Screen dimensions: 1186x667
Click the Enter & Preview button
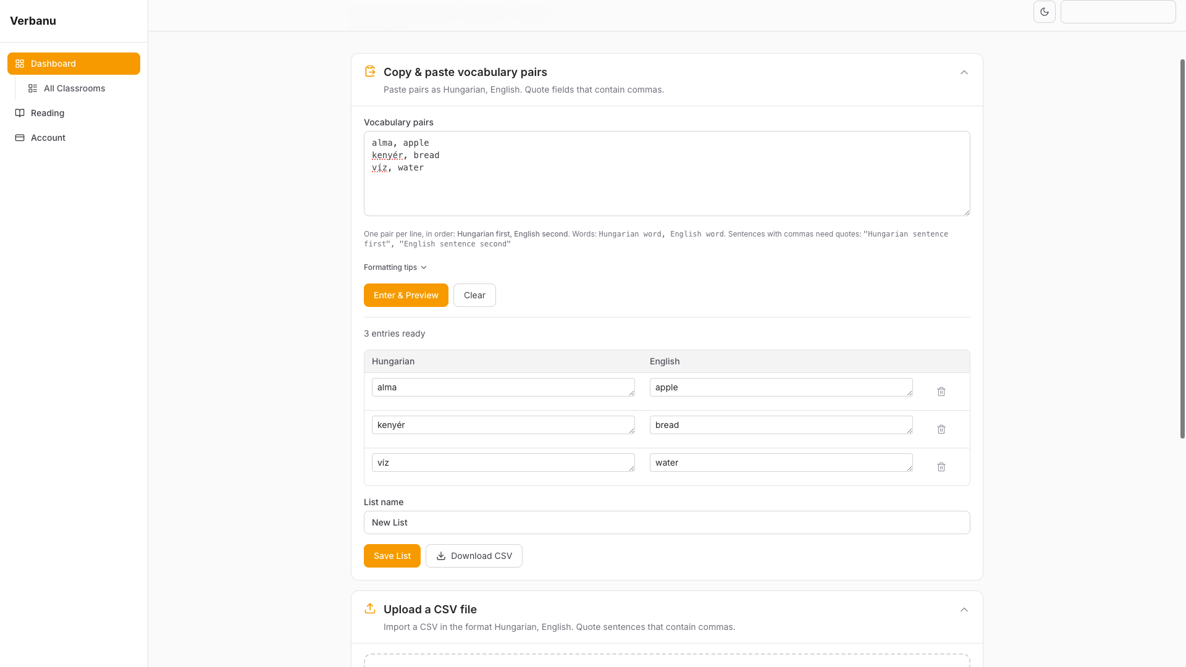406,295
